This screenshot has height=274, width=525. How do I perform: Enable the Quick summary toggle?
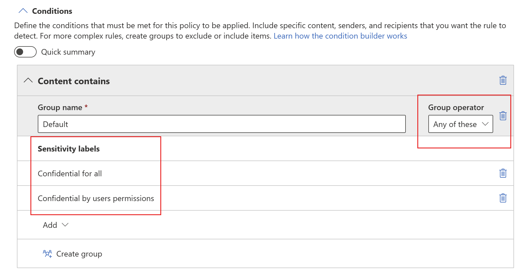coord(25,52)
